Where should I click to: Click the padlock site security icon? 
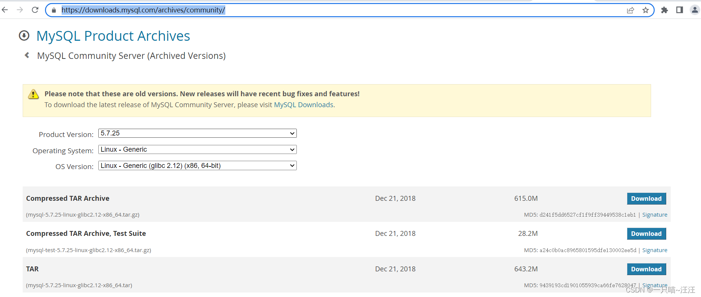(x=54, y=10)
